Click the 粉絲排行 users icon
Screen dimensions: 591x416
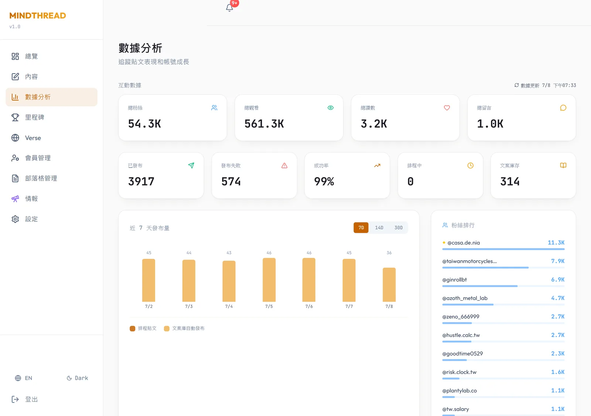point(445,225)
